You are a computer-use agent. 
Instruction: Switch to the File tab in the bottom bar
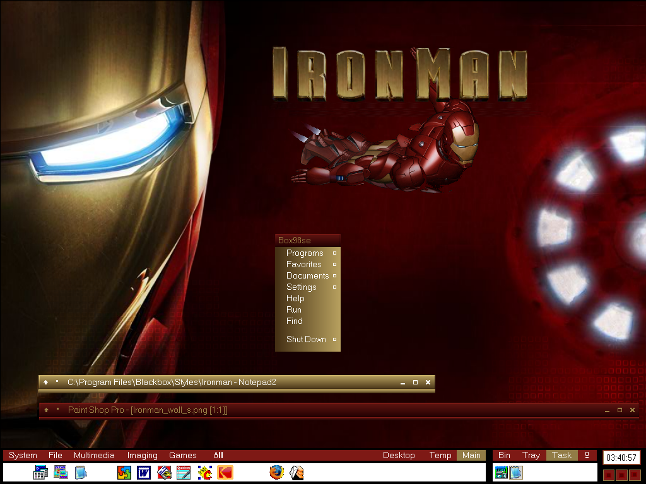click(x=56, y=455)
